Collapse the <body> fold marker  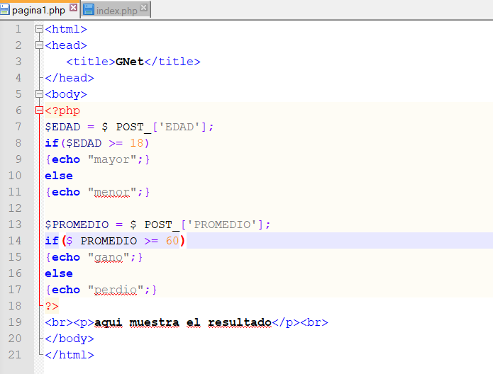pyautogui.click(x=39, y=94)
